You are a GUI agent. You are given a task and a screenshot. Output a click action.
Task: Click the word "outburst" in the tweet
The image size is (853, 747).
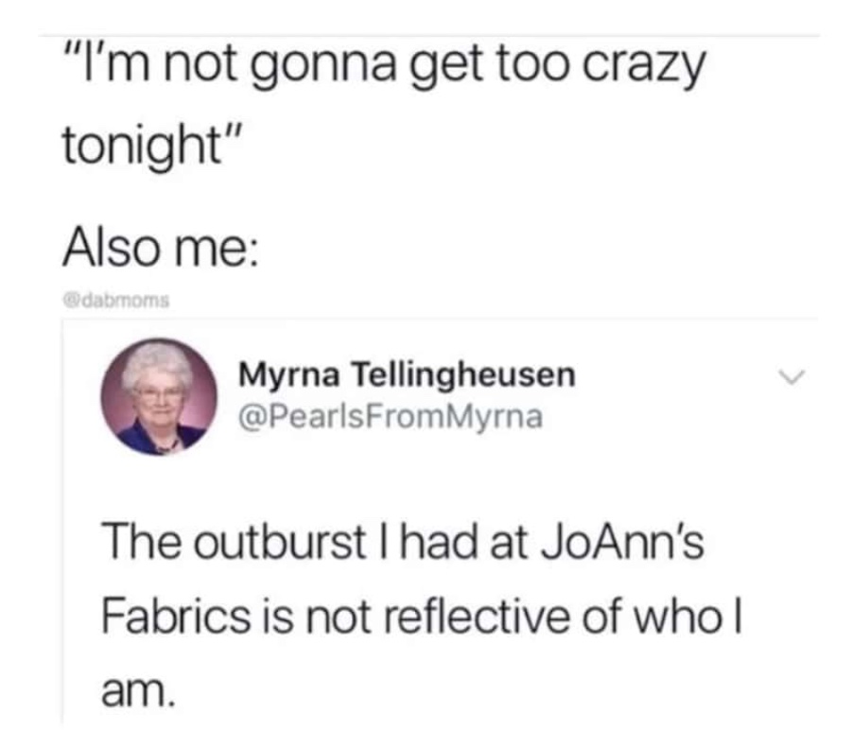point(280,542)
